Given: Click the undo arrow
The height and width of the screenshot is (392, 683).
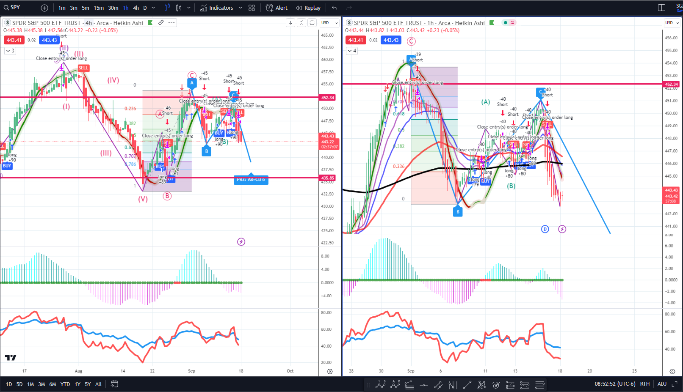Looking at the screenshot, I should point(335,8).
